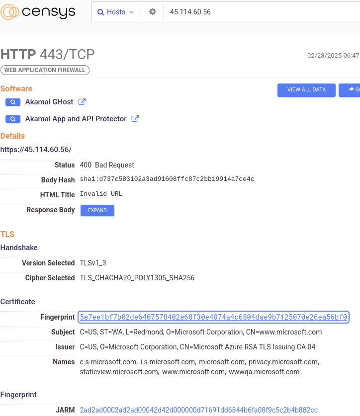Viewport: 360px width, 416px height.
Task: Search for Akamai App and API Protector
Action: 13,119
